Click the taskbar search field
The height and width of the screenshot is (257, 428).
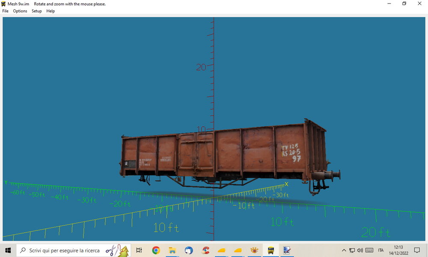[74, 250]
